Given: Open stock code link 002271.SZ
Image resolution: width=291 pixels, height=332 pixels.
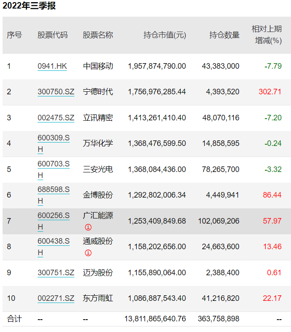Looking at the screenshot, I should coord(56,298).
